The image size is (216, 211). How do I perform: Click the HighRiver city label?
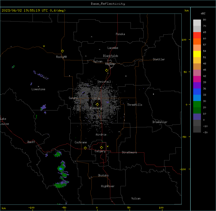108,186
